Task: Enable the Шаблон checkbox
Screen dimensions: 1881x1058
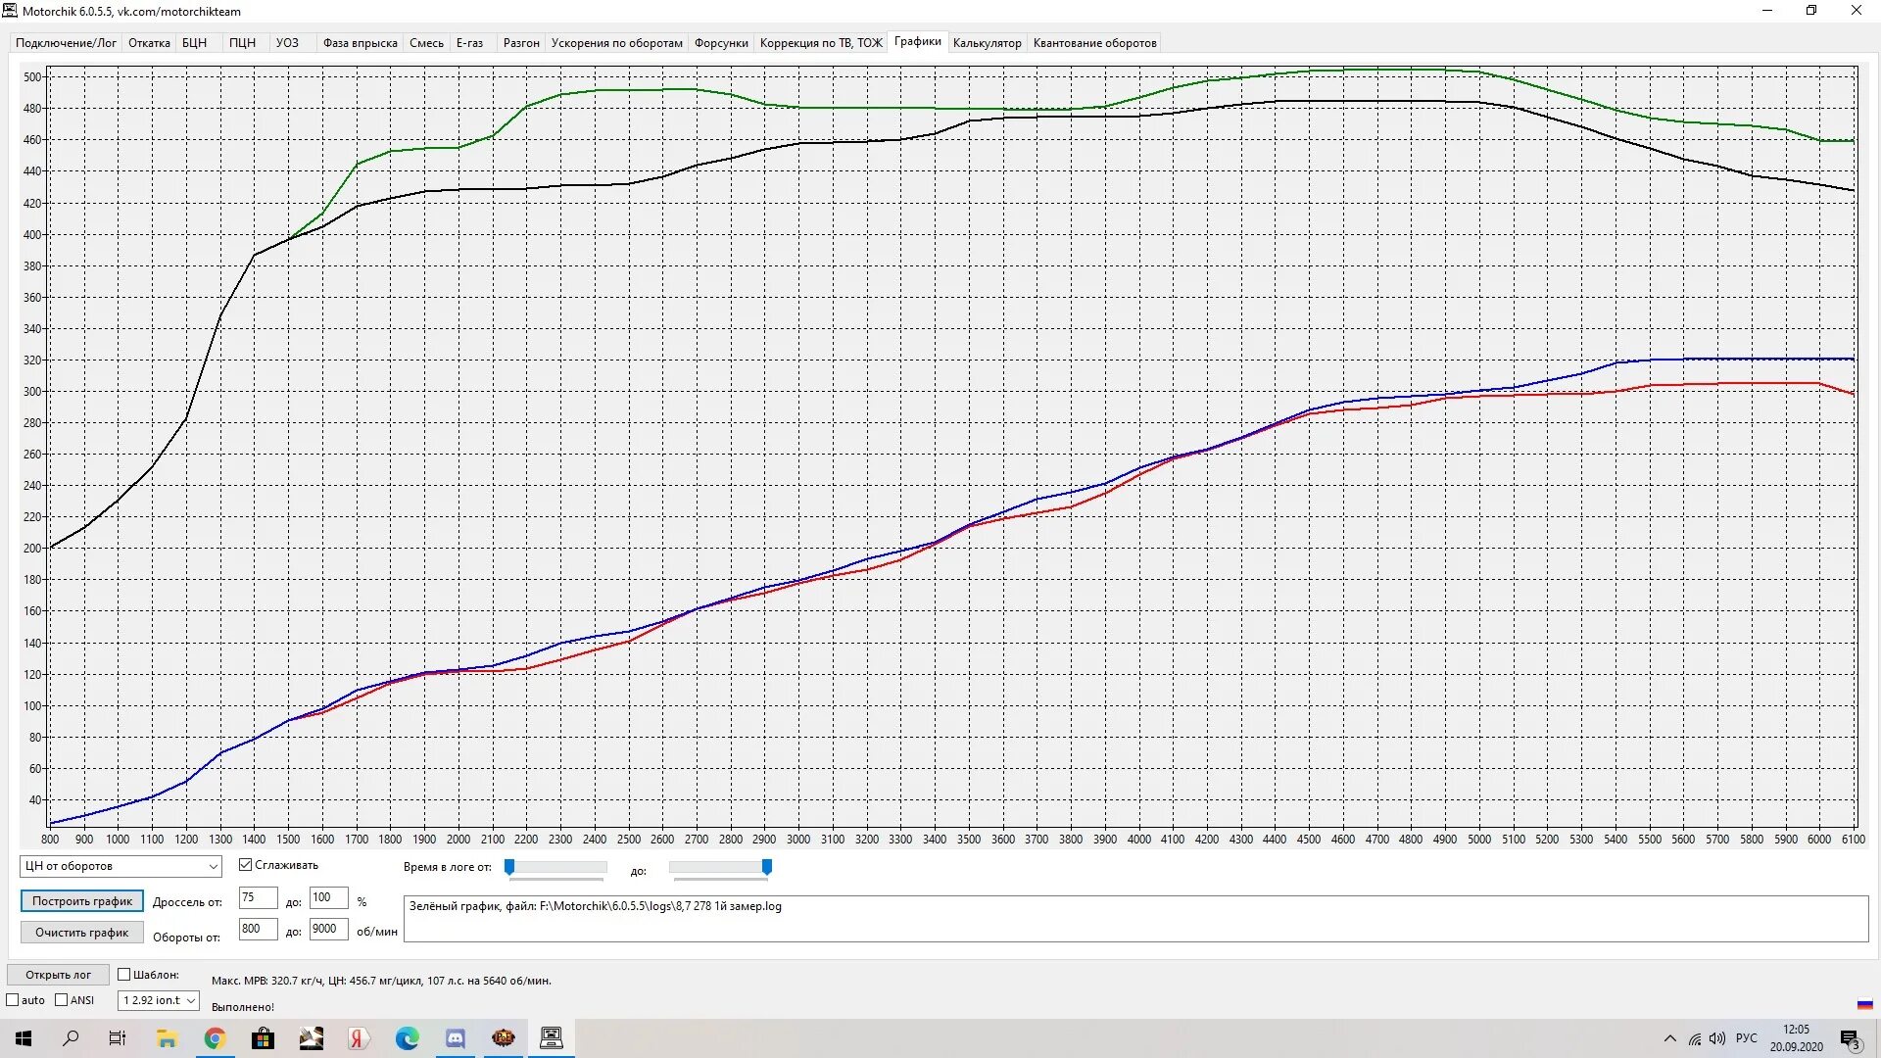Action: tap(124, 975)
